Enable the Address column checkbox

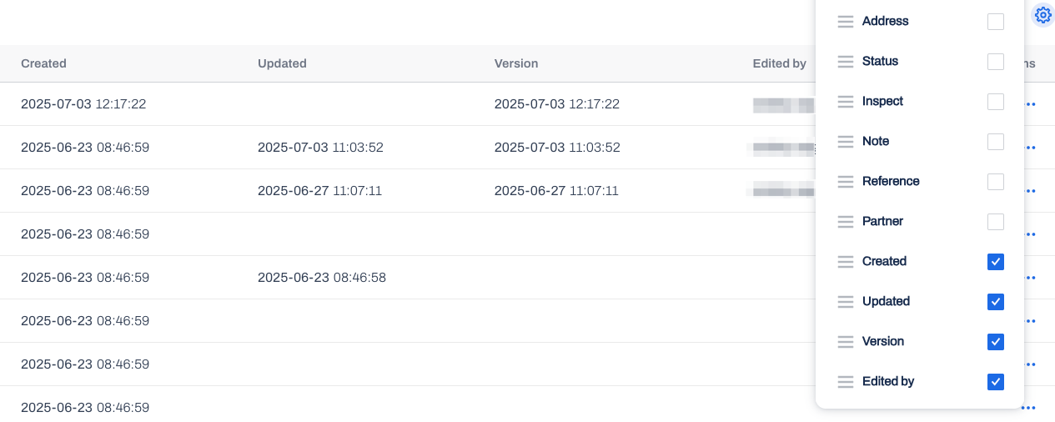pyautogui.click(x=995, y=22)
